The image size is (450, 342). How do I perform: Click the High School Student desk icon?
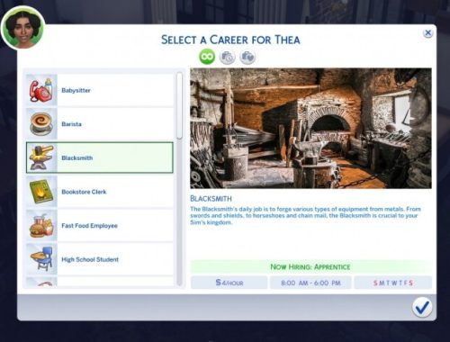pyautogui.click(x=41, y=259)
